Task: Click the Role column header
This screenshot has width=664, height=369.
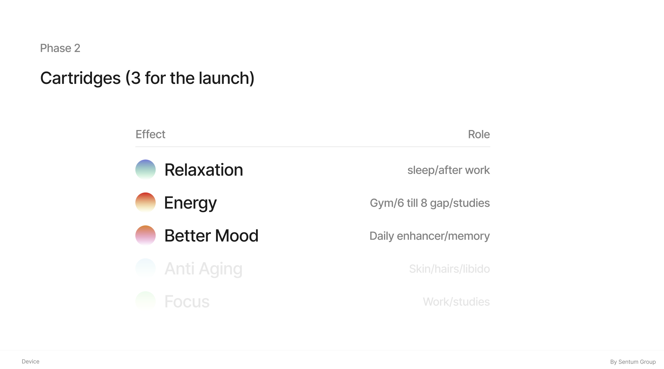Action: 479,134
